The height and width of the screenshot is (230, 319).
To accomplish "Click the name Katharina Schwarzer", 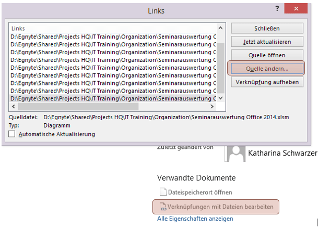I will pos(282,153).
